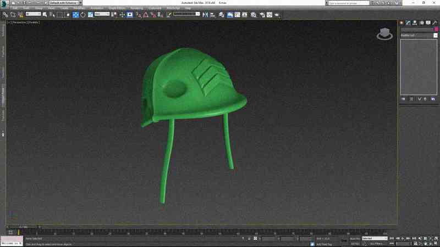Click the time slider handle
This screenshot has height=247, width=440.
click(x=24, y=227)
